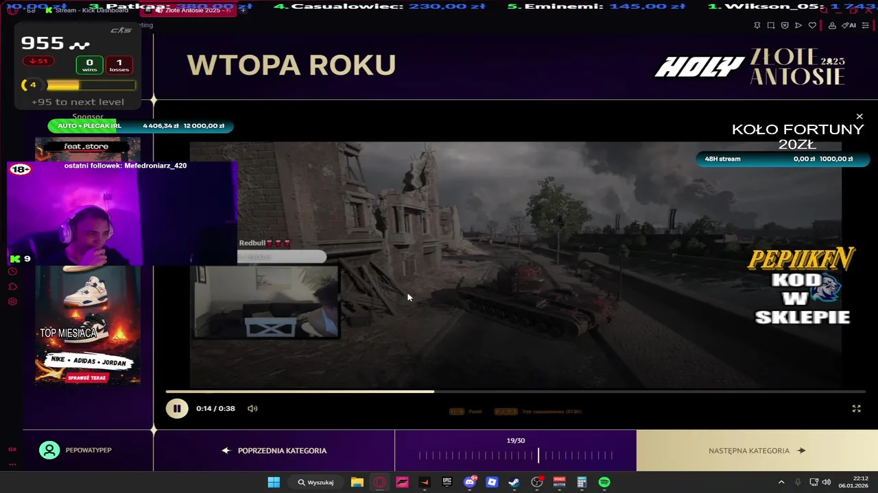Viewport: 878px width, 493px height.
Task: Open Spotify from the taskbar
Action: click(604, 482)
